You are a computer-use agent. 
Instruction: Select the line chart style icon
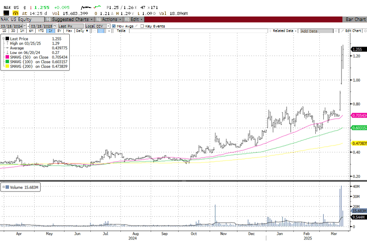(x=95, y=31)
